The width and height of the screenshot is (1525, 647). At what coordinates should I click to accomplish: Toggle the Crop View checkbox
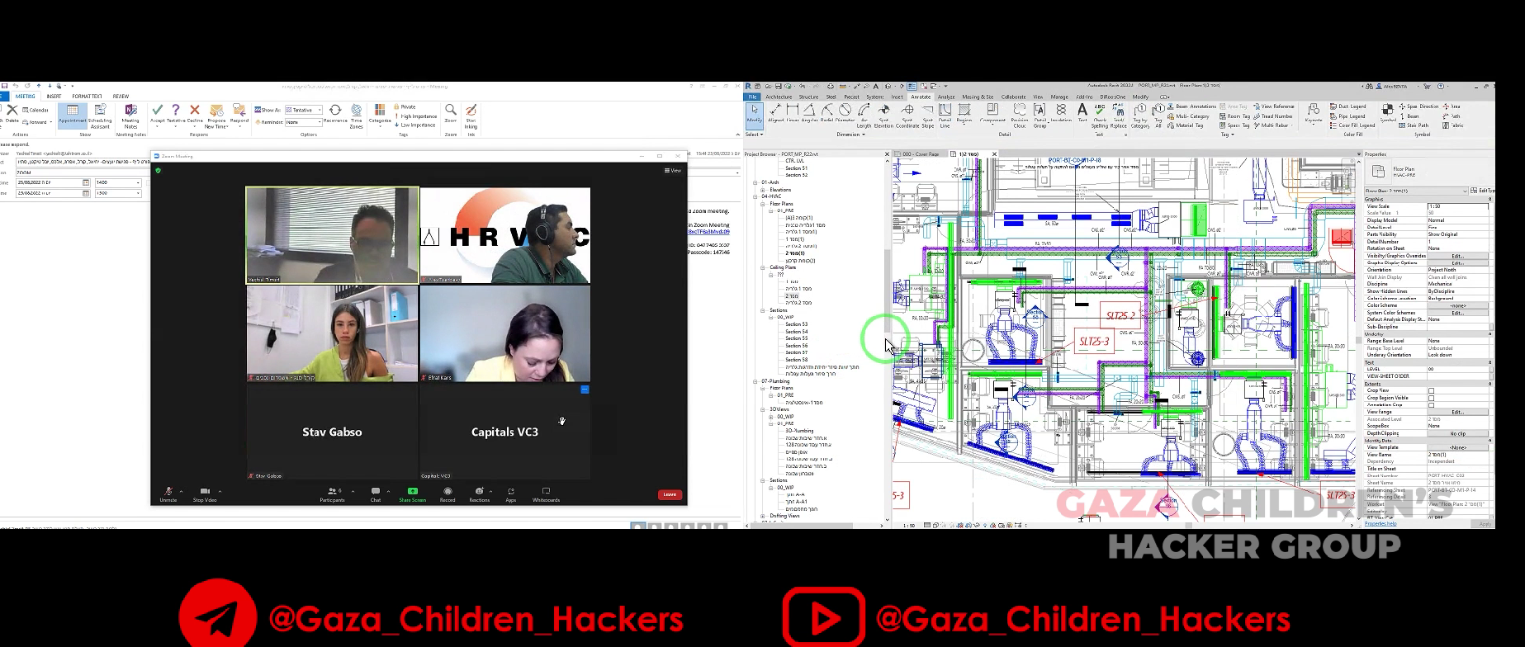pos(1431,391)
